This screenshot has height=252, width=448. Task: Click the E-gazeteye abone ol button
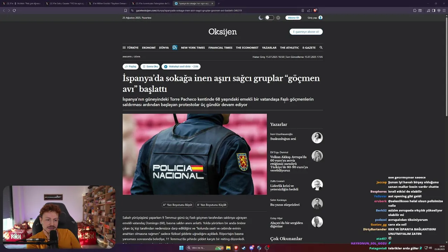coord(306,32)
